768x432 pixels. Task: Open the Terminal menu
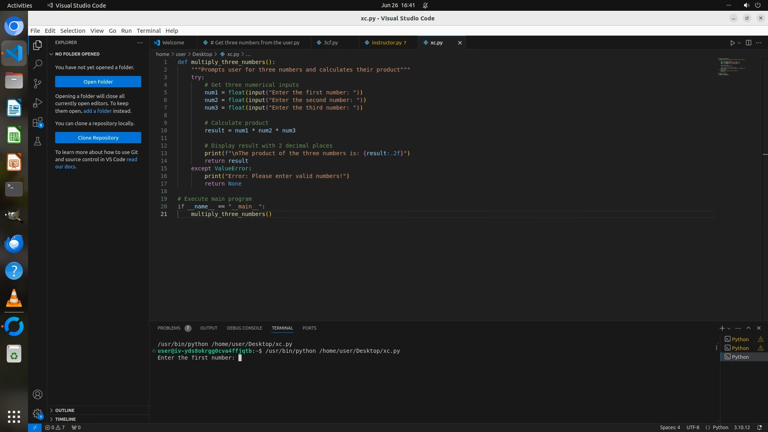[148, 31]
